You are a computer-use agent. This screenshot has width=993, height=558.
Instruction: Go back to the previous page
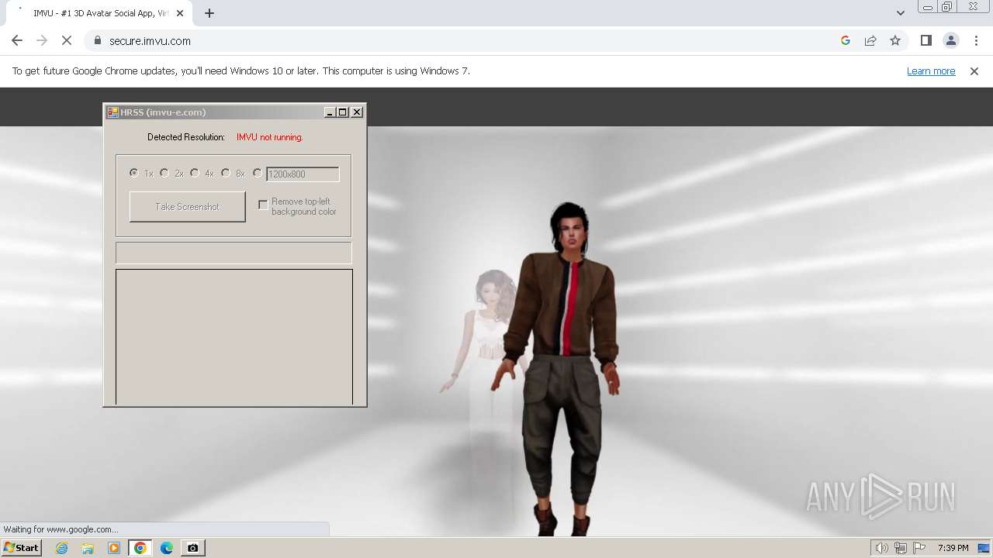tap(17, 40)
